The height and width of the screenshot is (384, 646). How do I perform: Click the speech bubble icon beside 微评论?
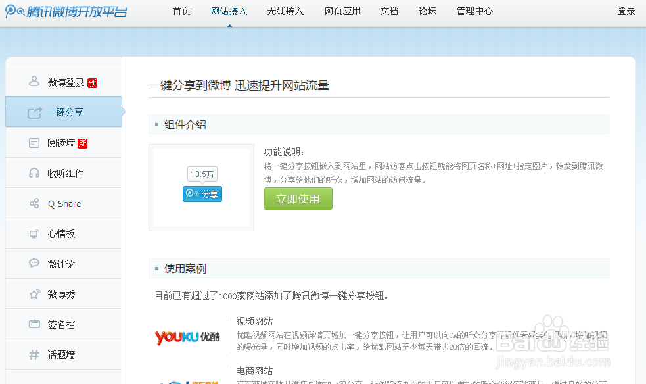point(34,263)
